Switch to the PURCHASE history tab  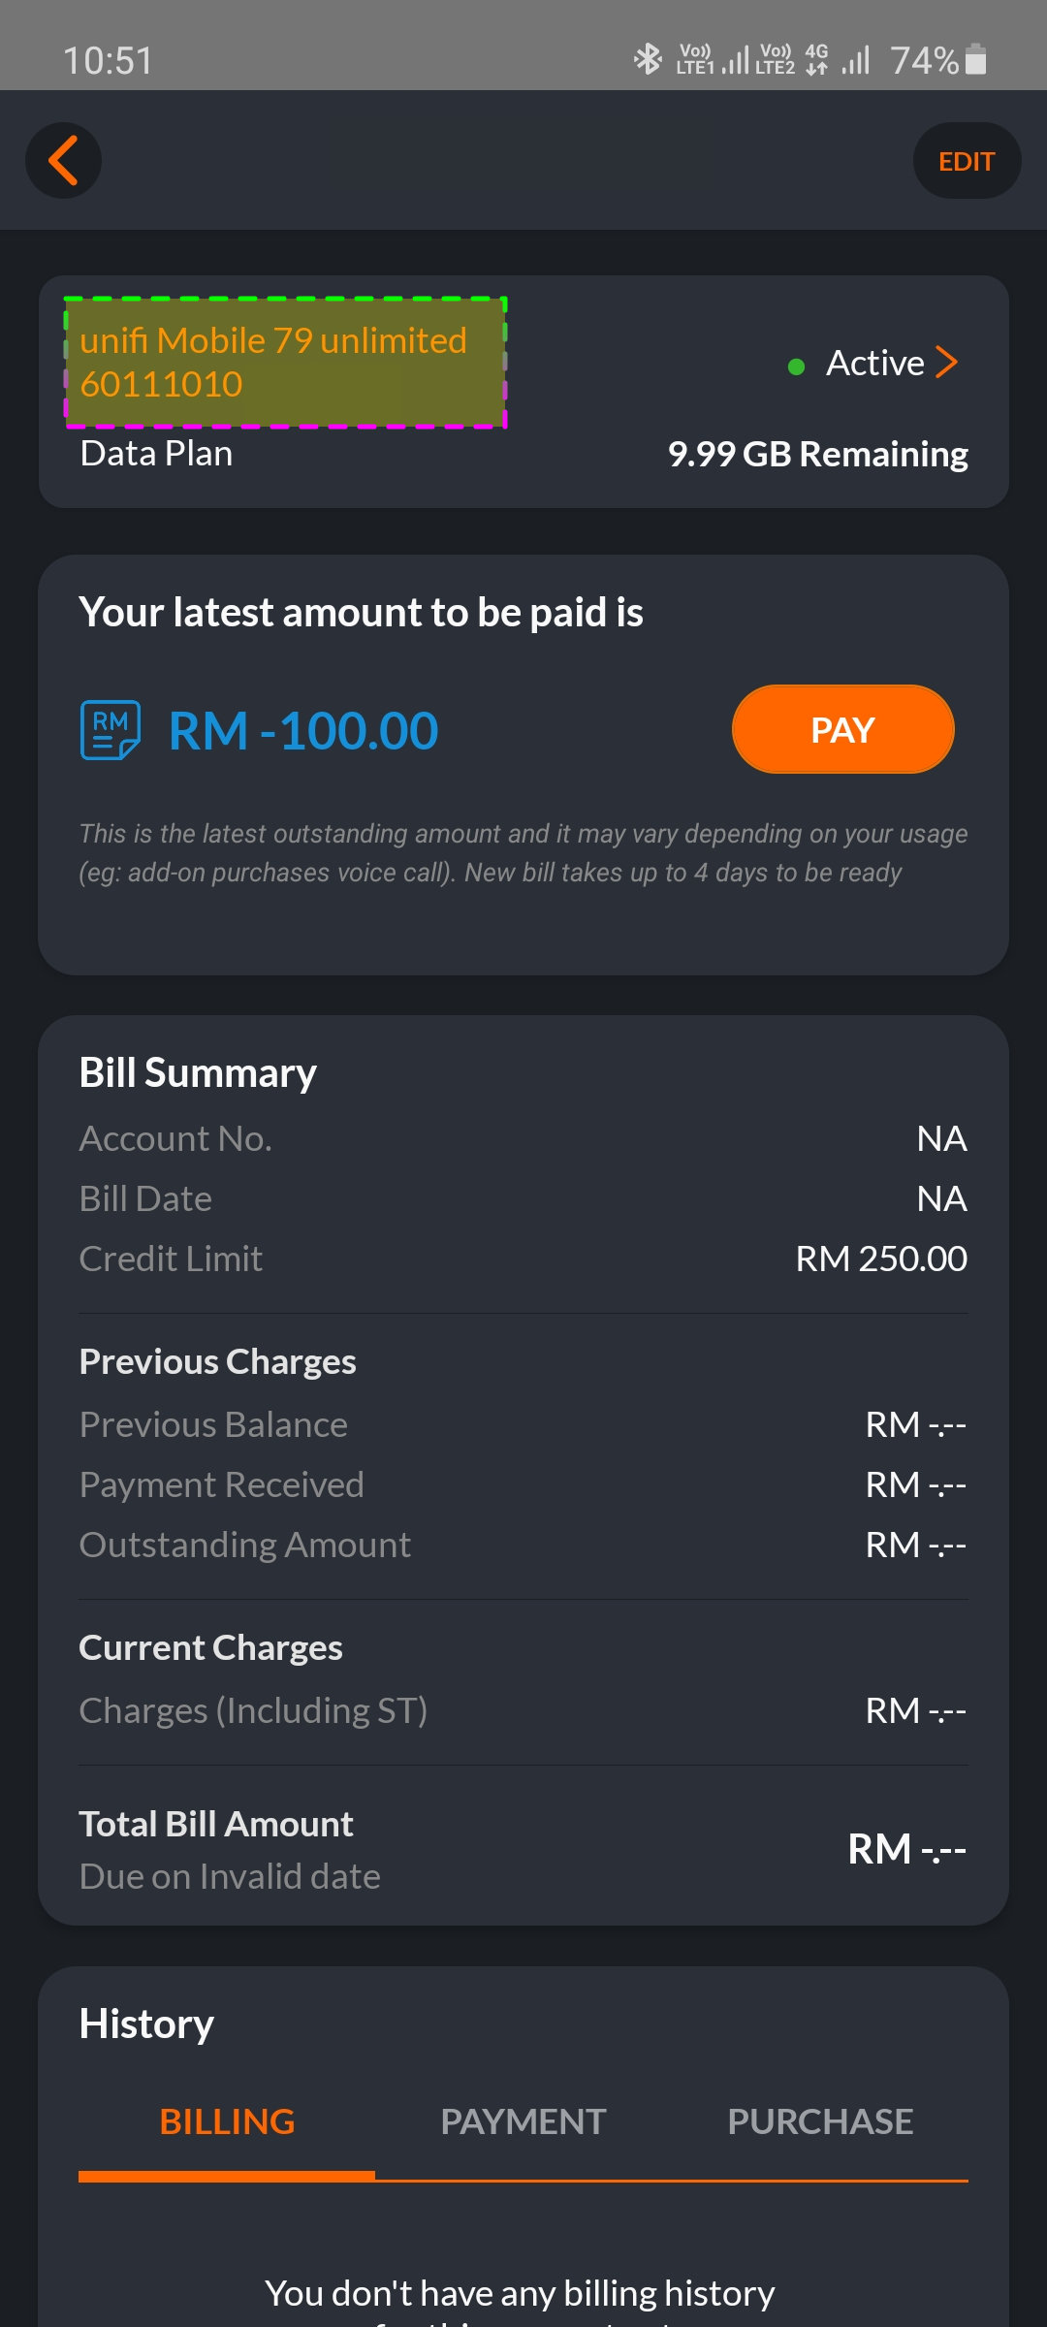pos(820,2122)
